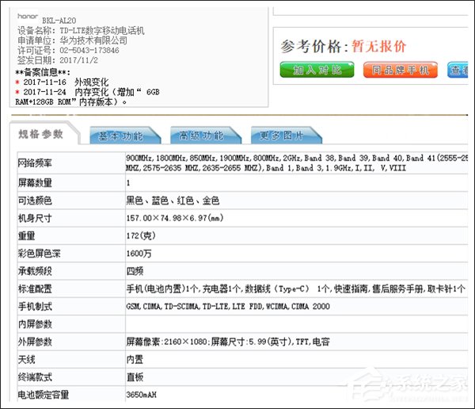Click the honor brand logo

28,16
